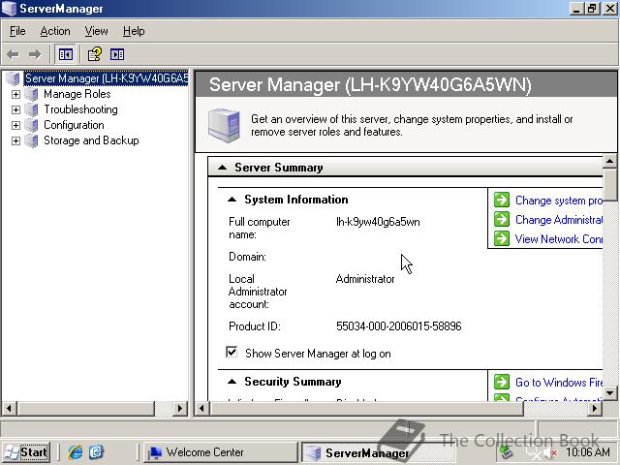This screenshot has height=465, width=620.
Task: Click the ServerManager title bar icon
Action: pyautogui.click(x=9, y=9)
